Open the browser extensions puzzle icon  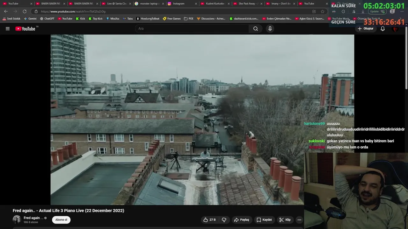click(x=343, y=11)
